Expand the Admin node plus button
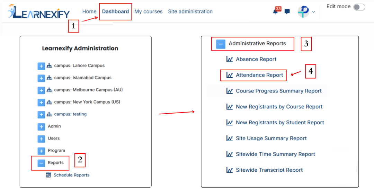The image size is (374, 196). (x=41, y=127)
